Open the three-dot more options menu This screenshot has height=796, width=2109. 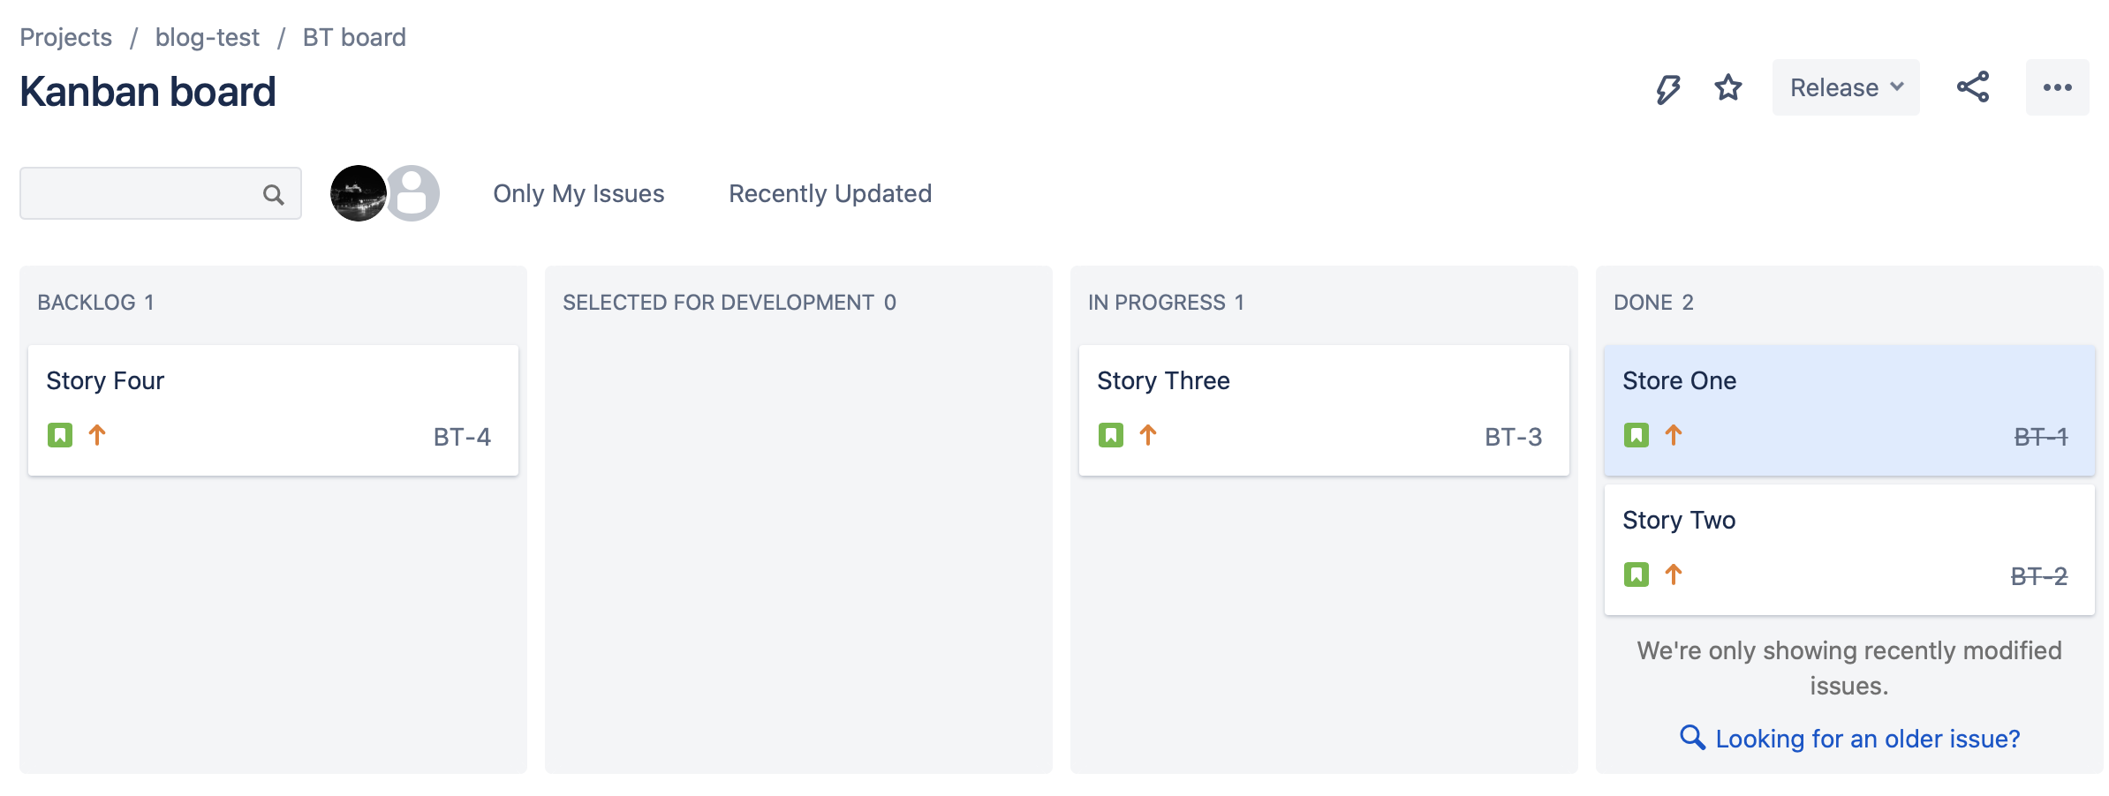click(x=2057, y=87)
